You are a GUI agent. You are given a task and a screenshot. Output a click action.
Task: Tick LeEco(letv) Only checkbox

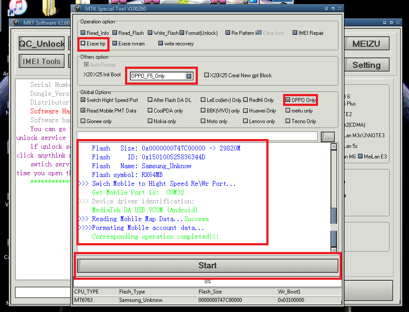pos(203,100)
